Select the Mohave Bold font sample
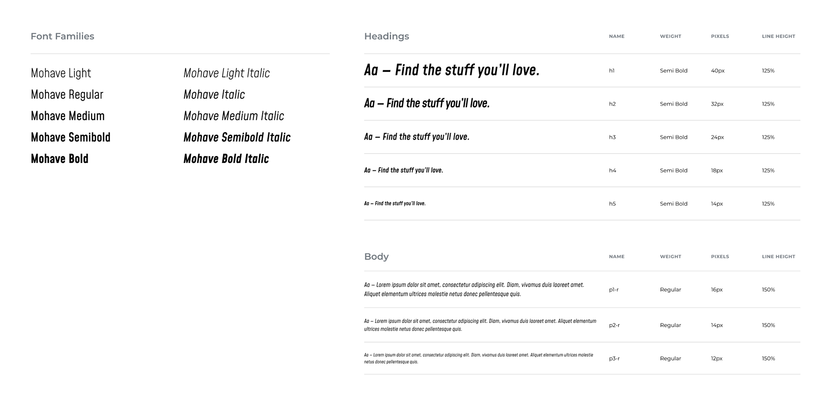Viewport: 831px width, 410px height. click(60, 159)
